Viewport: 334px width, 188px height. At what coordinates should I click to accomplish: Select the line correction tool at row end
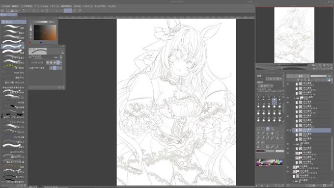(277, 147)
